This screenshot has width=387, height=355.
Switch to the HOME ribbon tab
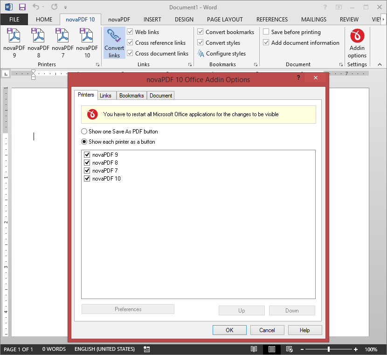pos(44,19)
